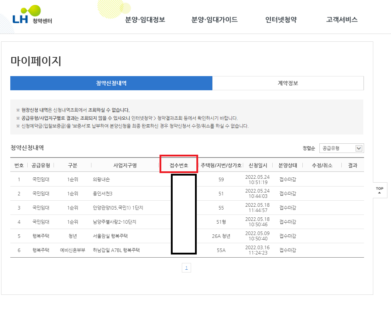Click the 청년 category cell in row 5
Image resolution: width=391 pixels, height=309 pixels.
tap(73, 236)
